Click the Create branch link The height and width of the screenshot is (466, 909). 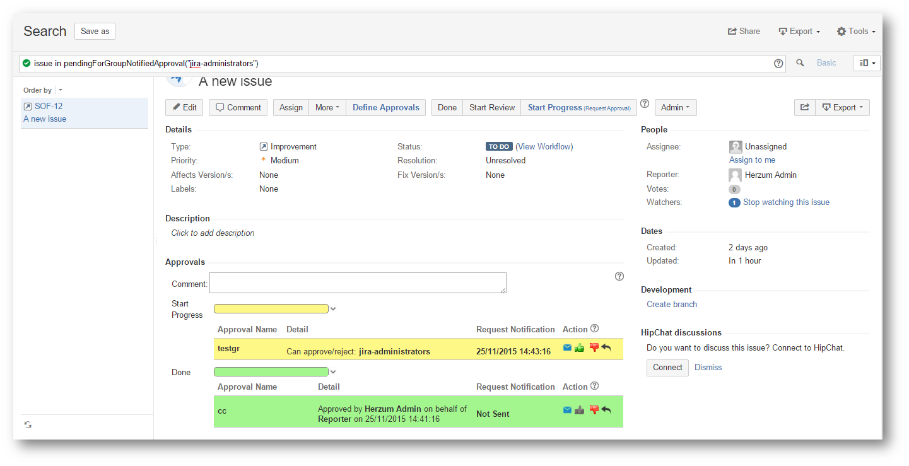pyautogui.click(x=672, y=304)
